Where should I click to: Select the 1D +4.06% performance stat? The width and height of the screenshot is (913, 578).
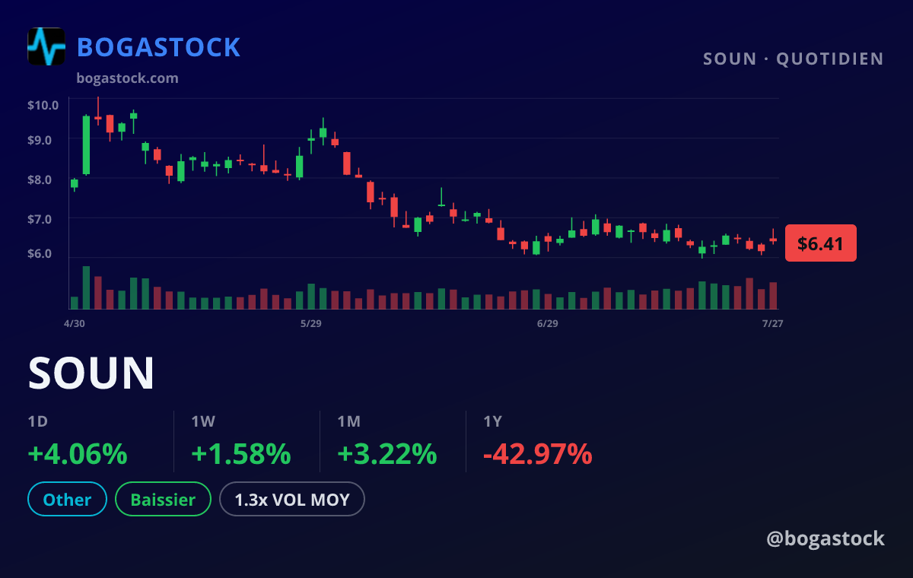[78, 442]
